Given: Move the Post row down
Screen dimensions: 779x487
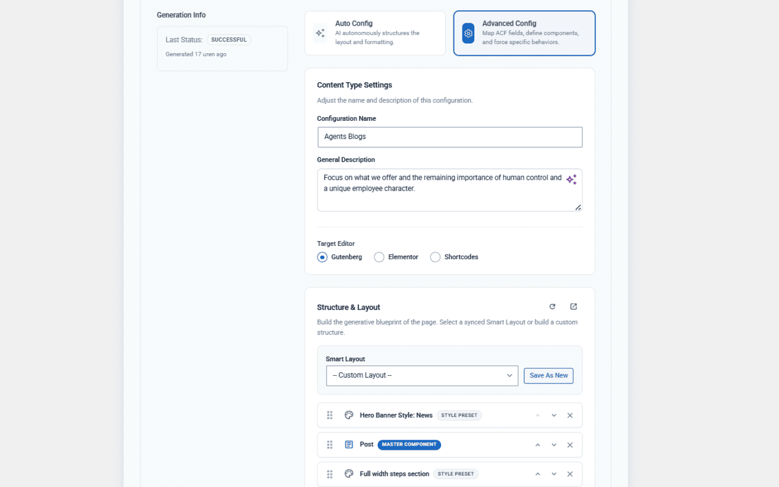Looking at the screenshot, I should 554,445.
